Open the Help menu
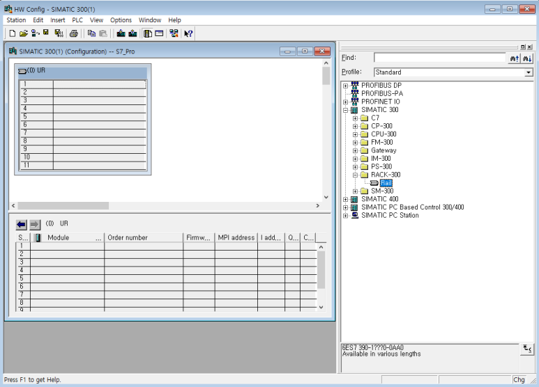 [174, 20]
